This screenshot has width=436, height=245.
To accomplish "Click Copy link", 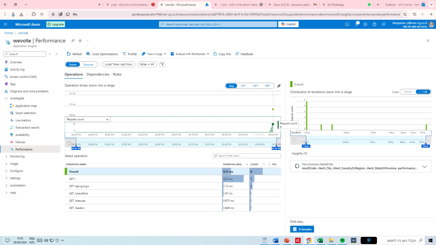I will tap(222, 54).
